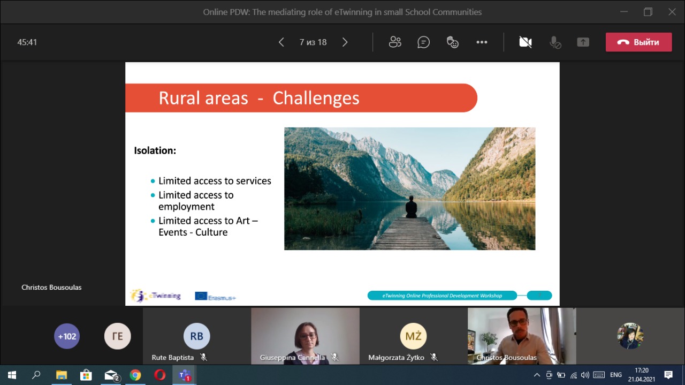Go to the previous slide
The height and width of the screenshot is (385, 685).
coord(281,42)
